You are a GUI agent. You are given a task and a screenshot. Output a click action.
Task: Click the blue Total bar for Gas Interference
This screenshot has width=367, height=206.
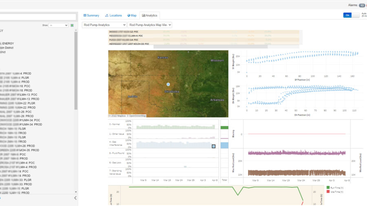224,145
